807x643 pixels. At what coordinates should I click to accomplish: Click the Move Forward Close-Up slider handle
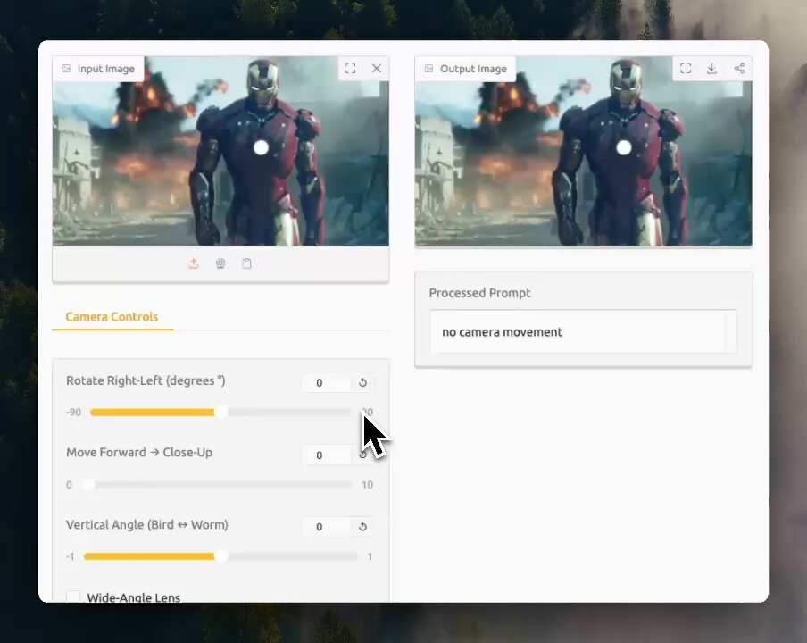(87, 484)
